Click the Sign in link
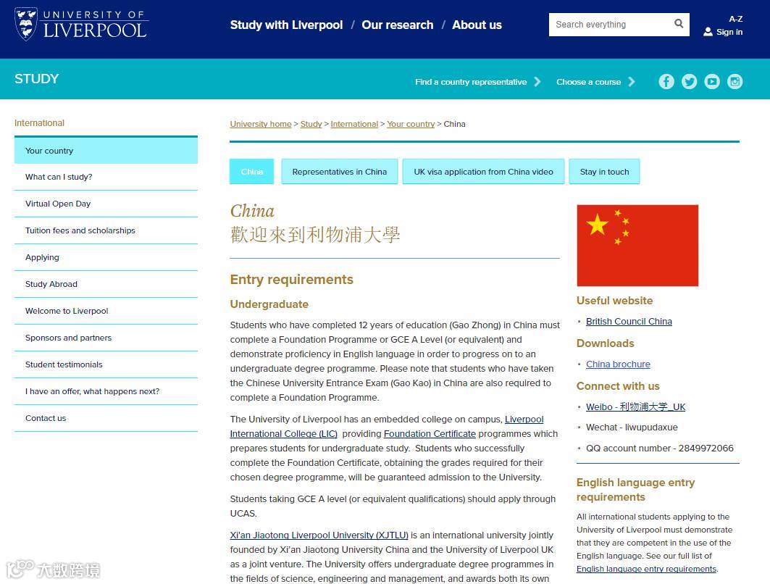Screen dimensions: 770x584 [729, 32]
